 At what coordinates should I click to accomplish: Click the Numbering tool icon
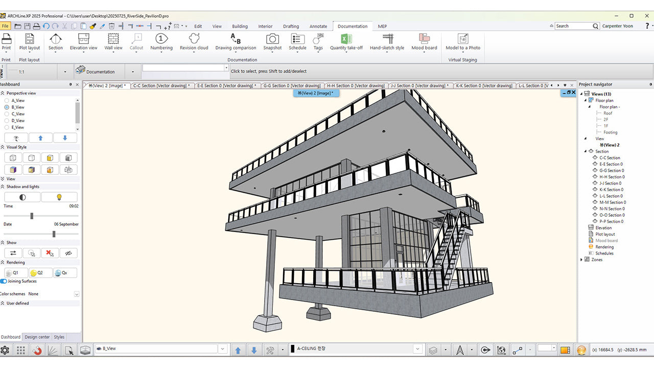(x=161, y=41)
